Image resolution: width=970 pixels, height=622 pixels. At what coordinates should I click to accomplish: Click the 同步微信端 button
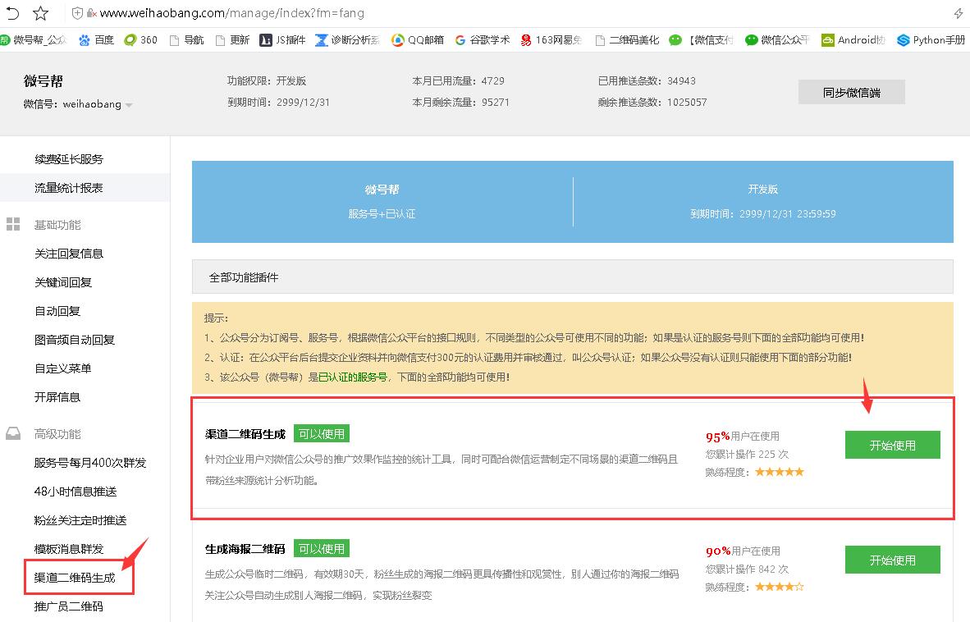pyautogui.click(x=851, y=92)
